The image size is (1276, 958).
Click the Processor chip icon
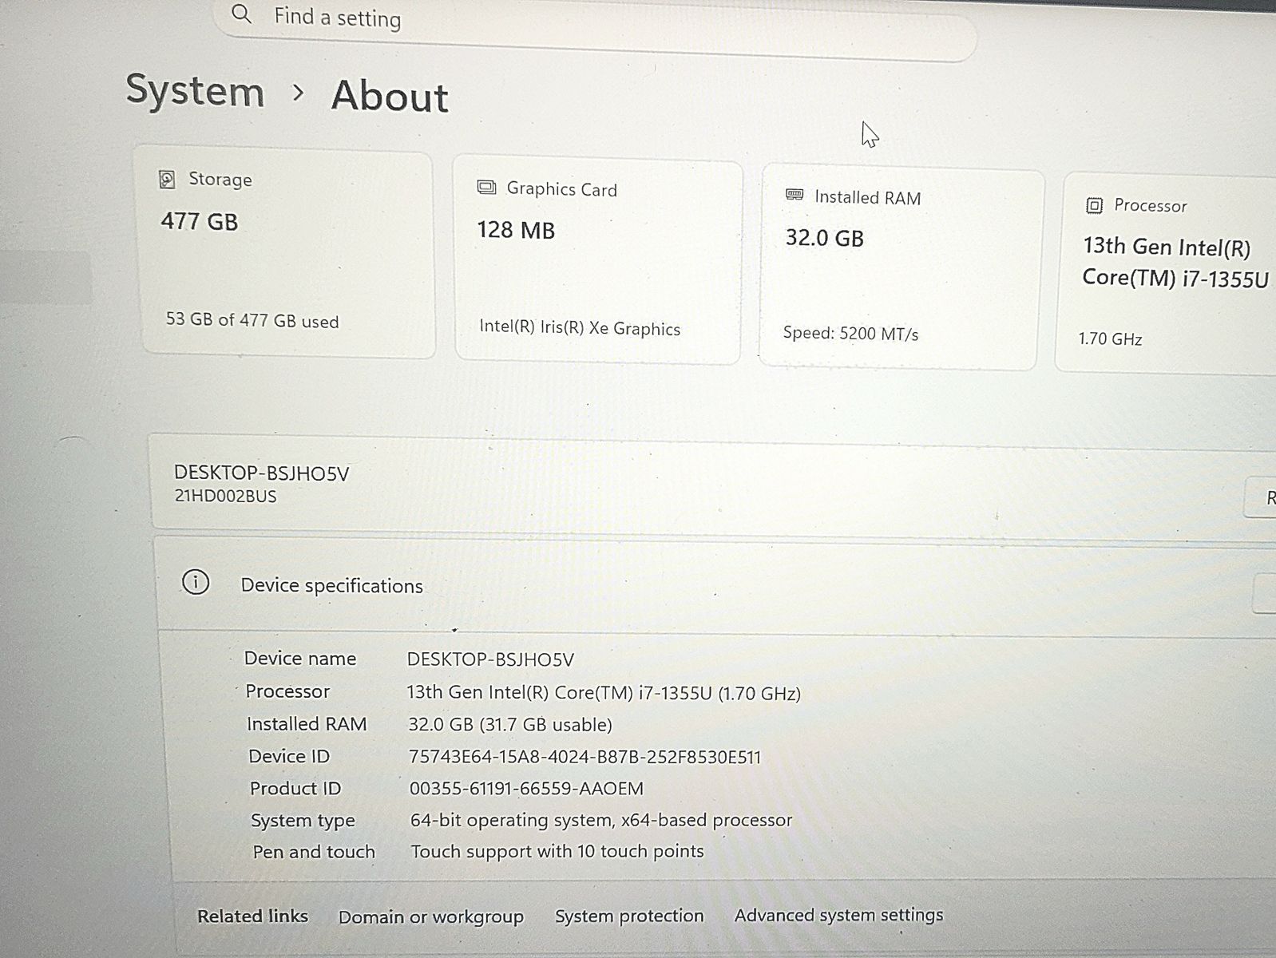click(x=1094, y=205)
